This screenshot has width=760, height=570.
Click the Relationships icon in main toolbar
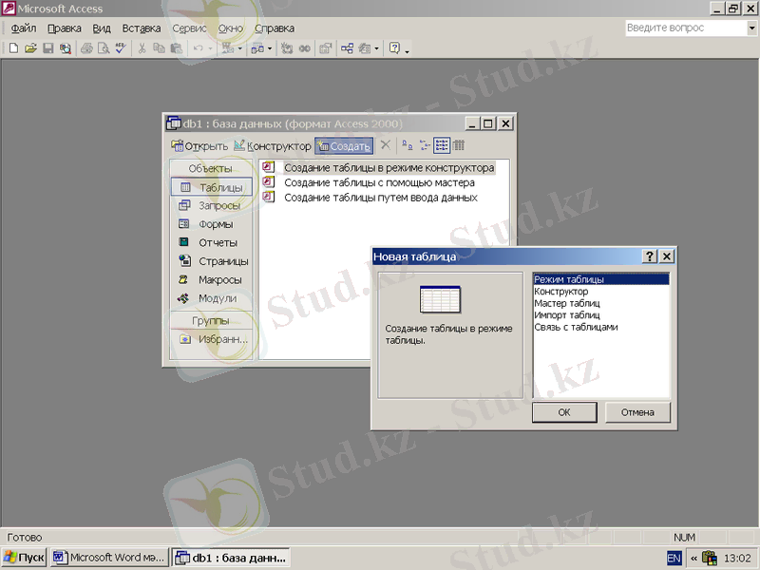pos(346,47)
